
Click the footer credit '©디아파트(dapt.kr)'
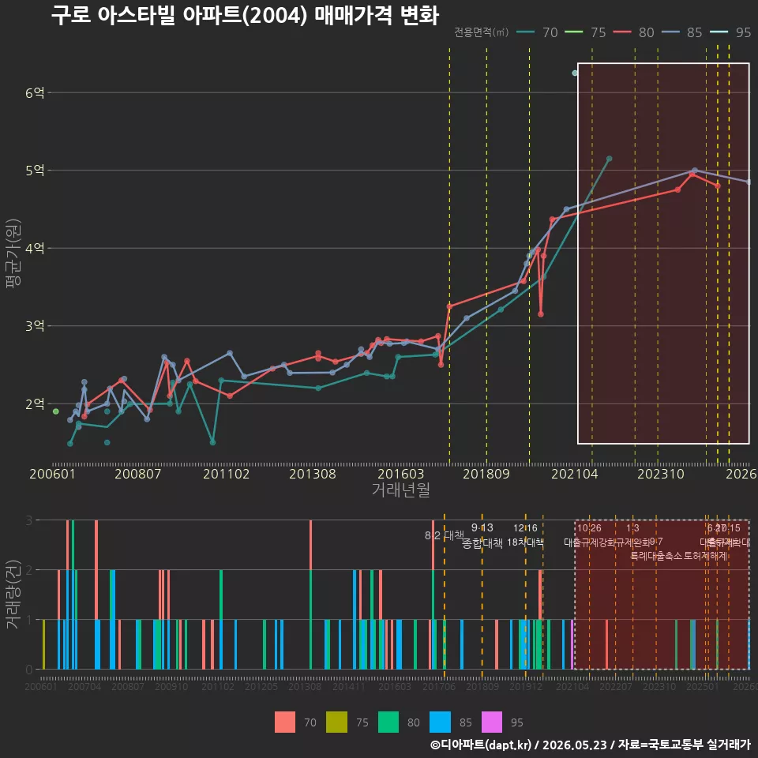click(x=481, y=745)
